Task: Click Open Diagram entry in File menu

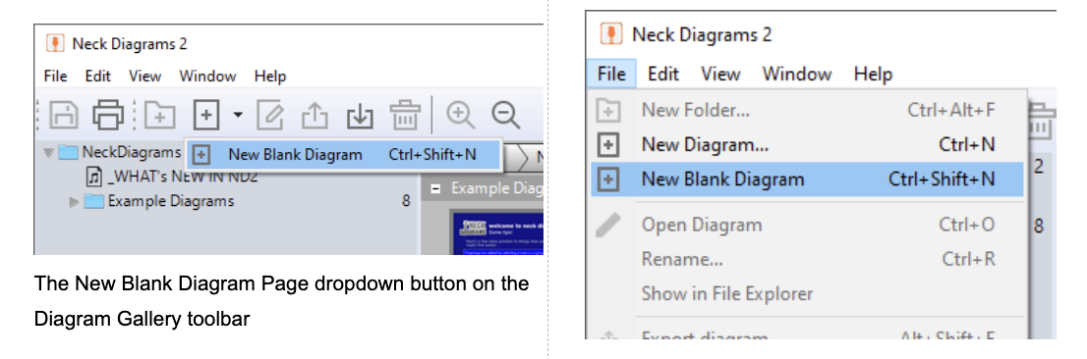Action: (x=808, y=225)
